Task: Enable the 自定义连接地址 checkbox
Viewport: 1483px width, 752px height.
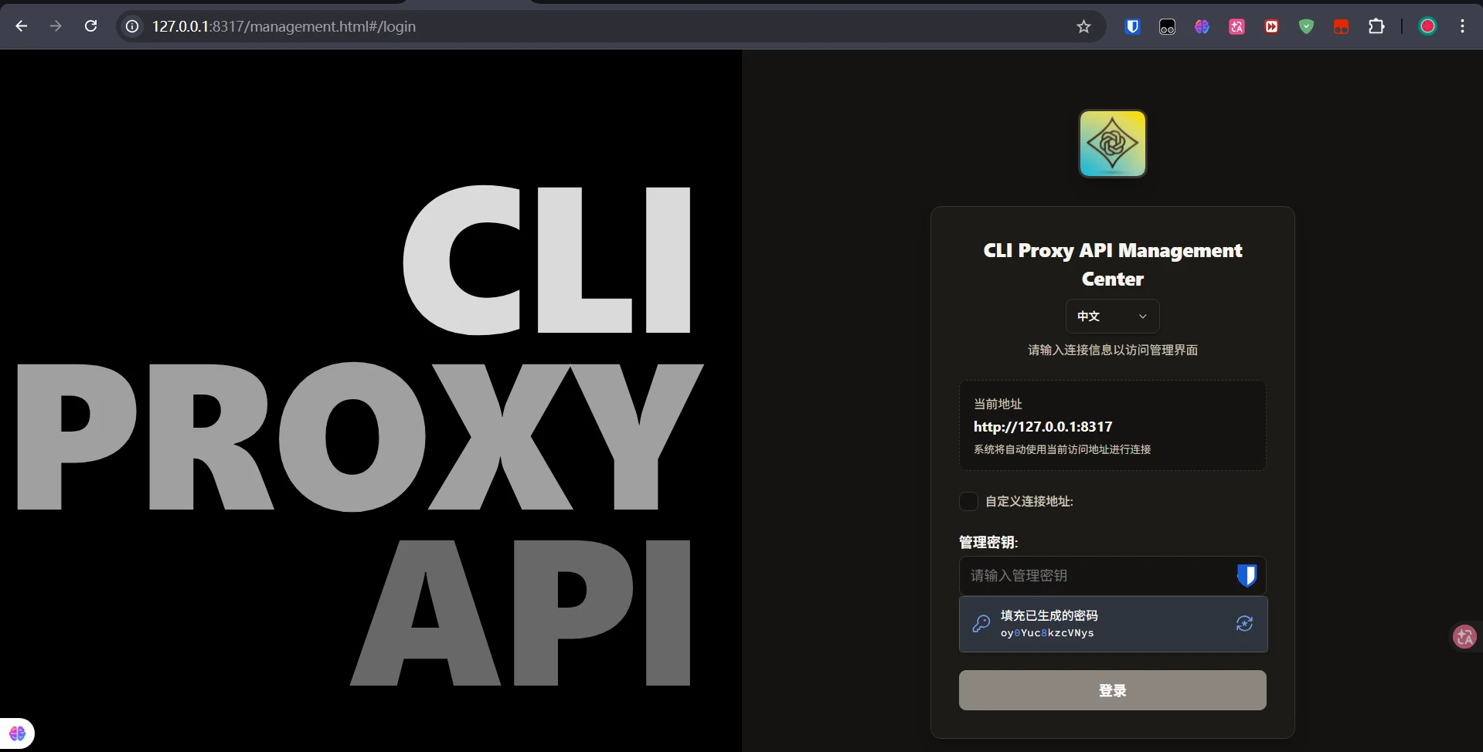Action: coord(968,501)
